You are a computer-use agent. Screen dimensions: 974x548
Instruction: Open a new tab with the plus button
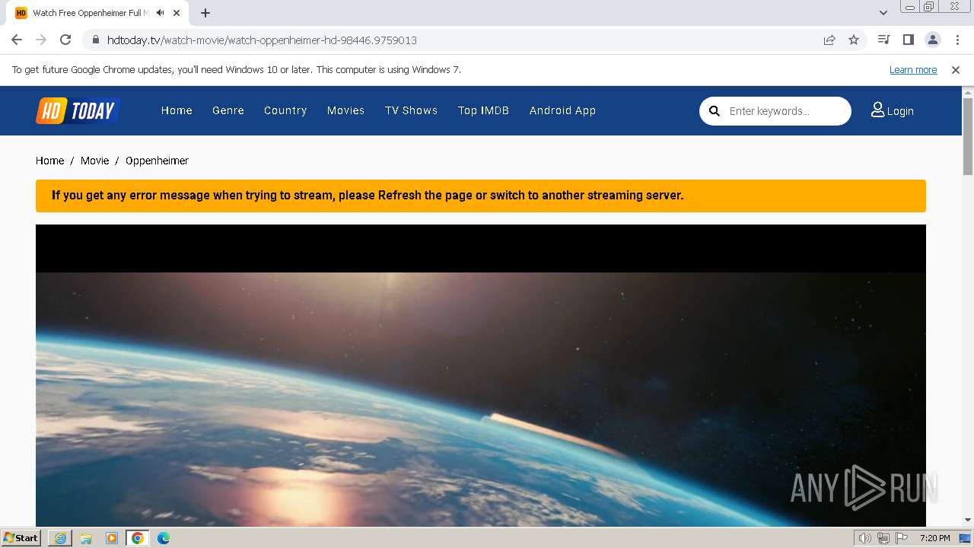(x=205, y=13)
